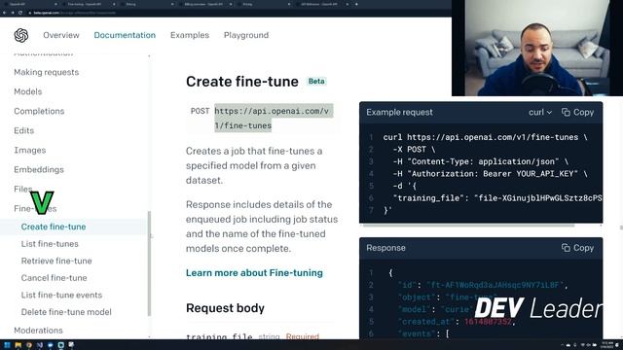The image size is (623, 350).
Task: Click the Copy button for Example request
Action: (x=577, y=113)
